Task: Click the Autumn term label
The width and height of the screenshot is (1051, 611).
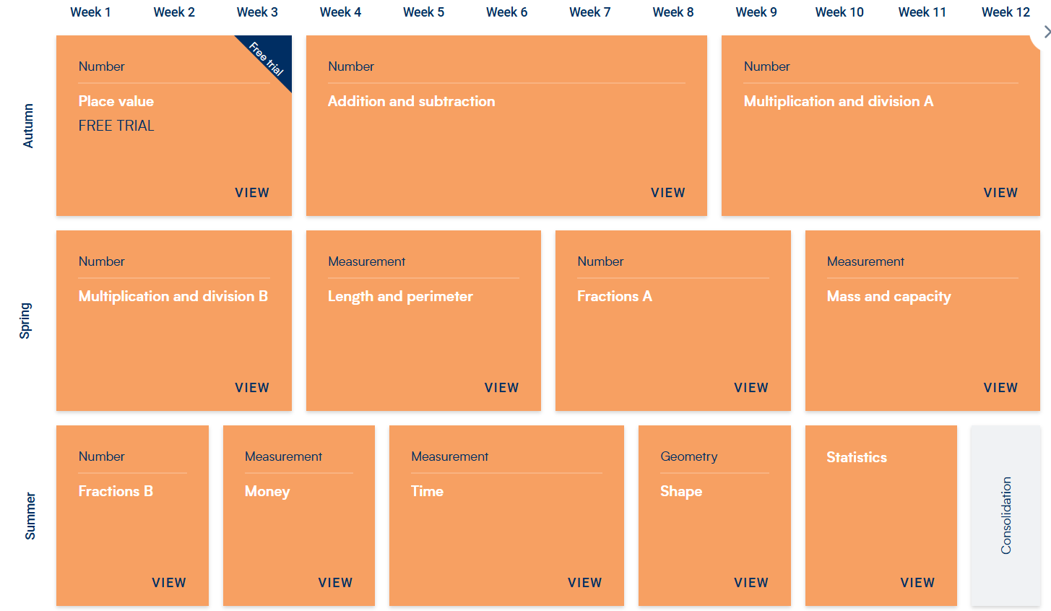Action: tap(28, 126)
